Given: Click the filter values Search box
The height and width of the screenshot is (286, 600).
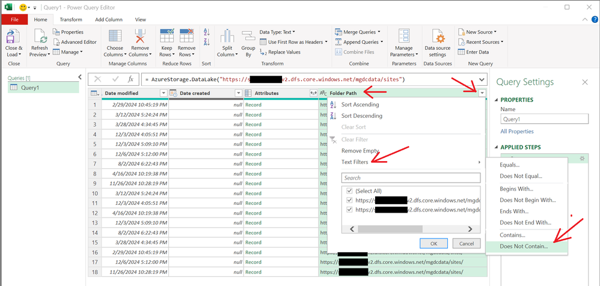Looking at the screenshot, I should (x=411, y=178).
